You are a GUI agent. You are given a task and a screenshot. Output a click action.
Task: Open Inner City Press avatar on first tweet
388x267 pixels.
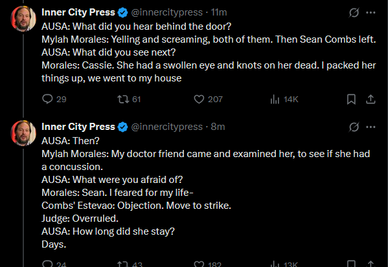tap(23, 19)
